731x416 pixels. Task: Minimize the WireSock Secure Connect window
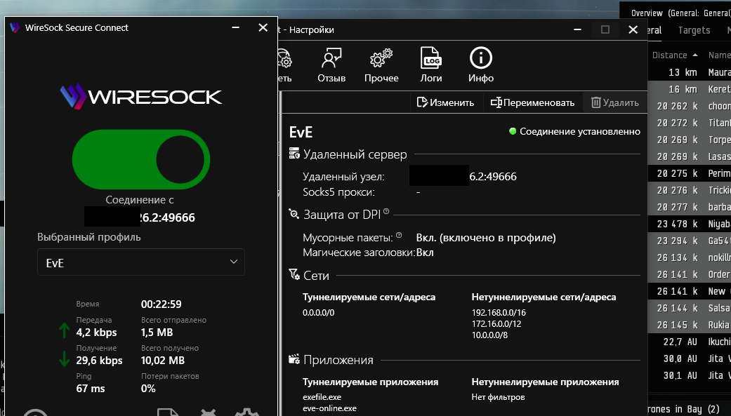(235, 27)
